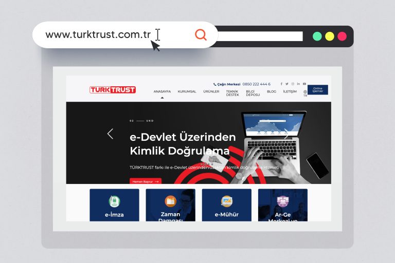Open the BİLGİ DEPOSU menu
The width and height of the screenshot is (395, 263).
click(253, 93)
